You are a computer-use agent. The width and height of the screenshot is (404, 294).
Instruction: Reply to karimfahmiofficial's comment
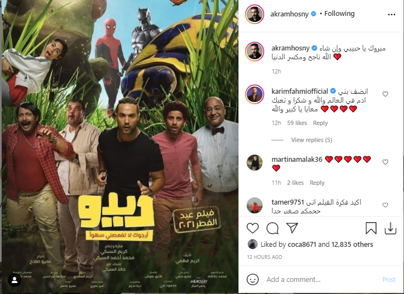pyautogui.click(x=320, y=123)
